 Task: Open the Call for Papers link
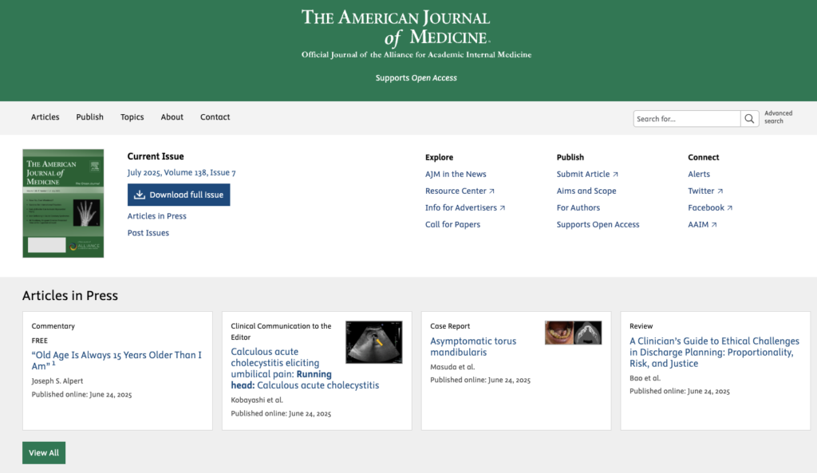(x=452, y=224)
